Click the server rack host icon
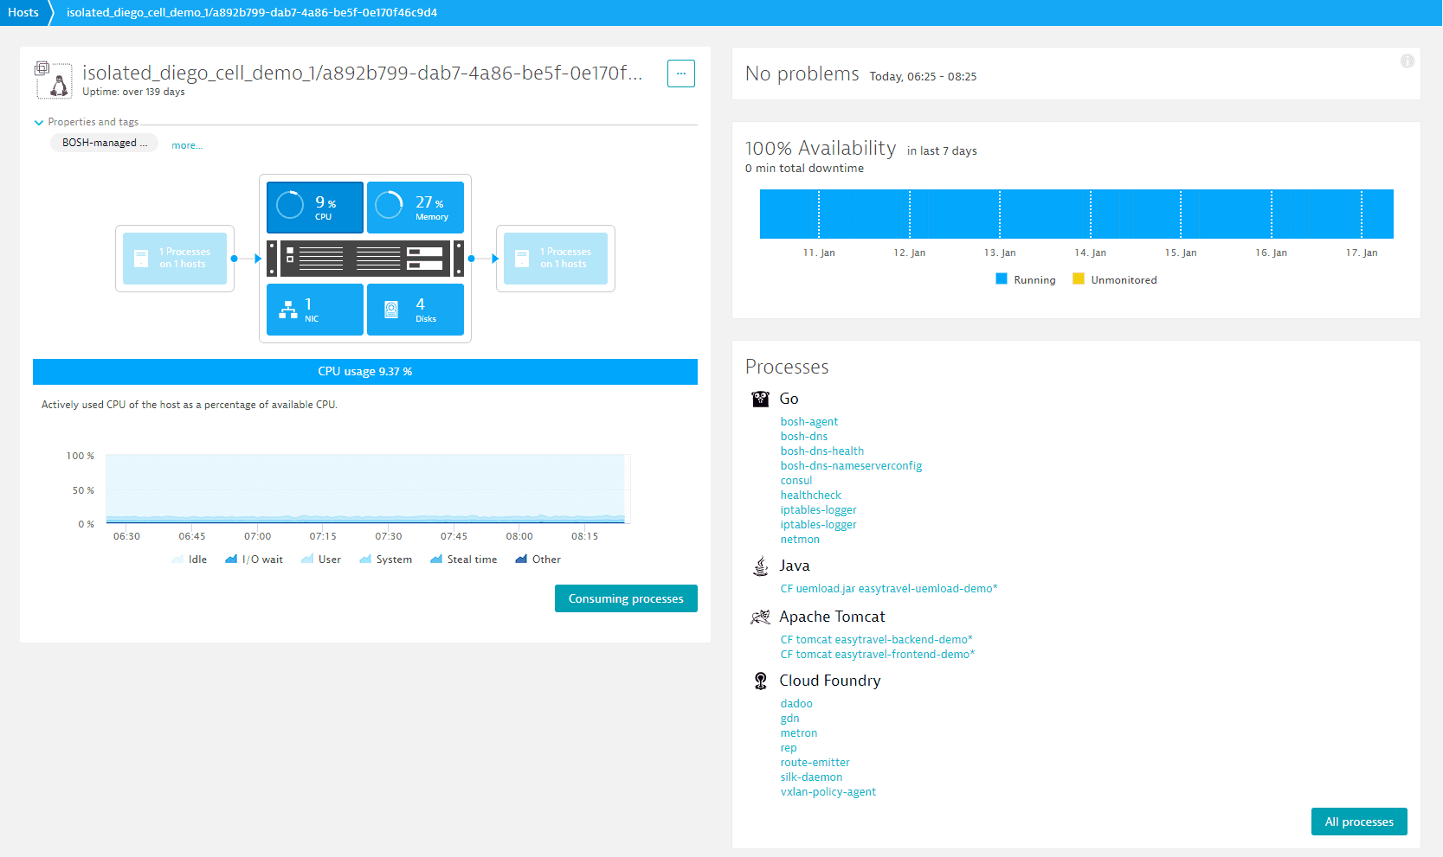 pos(365,259)
